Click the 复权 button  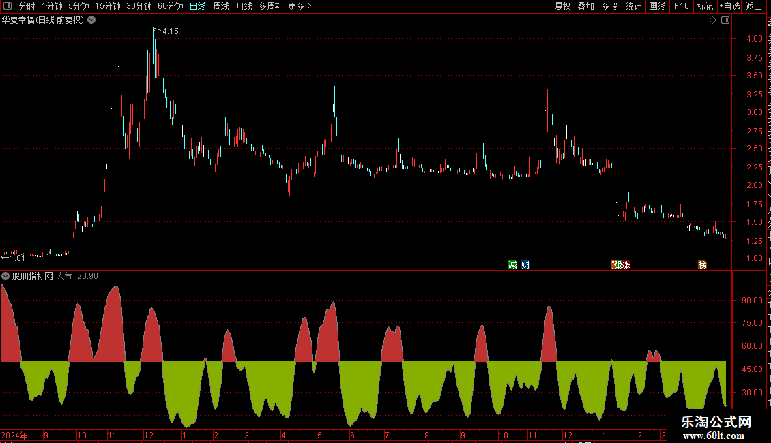tap(562, 6)
